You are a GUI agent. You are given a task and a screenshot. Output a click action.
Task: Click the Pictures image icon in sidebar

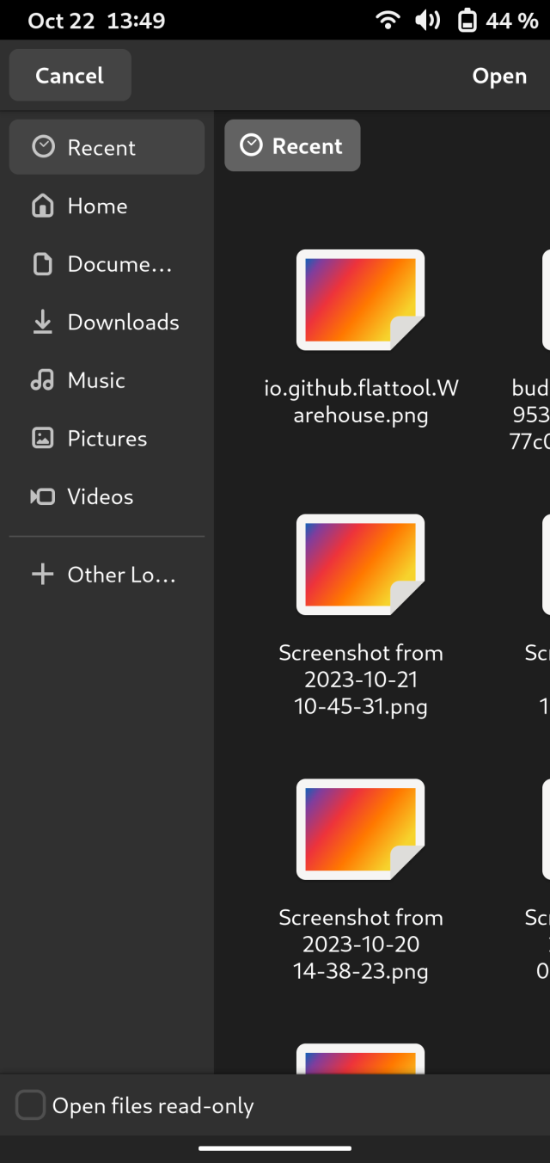coord(42,438)
